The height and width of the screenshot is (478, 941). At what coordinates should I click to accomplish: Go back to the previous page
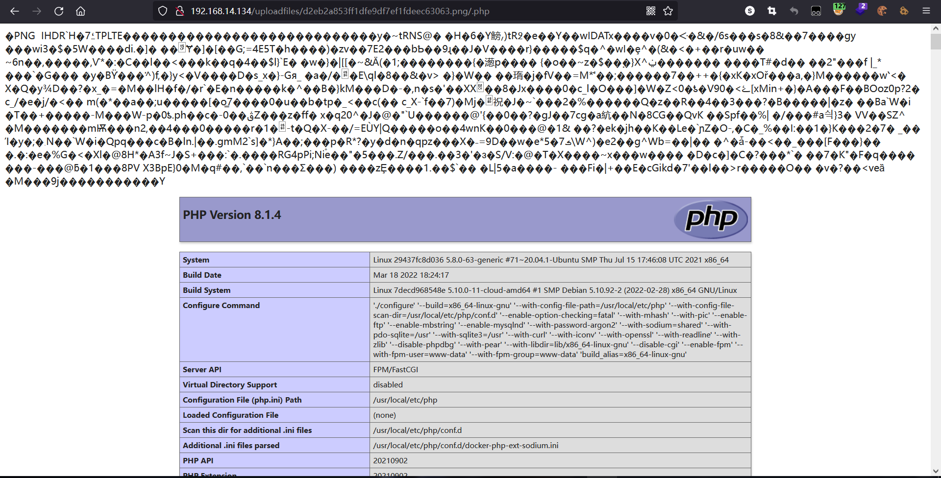click(x=15, y=11)
